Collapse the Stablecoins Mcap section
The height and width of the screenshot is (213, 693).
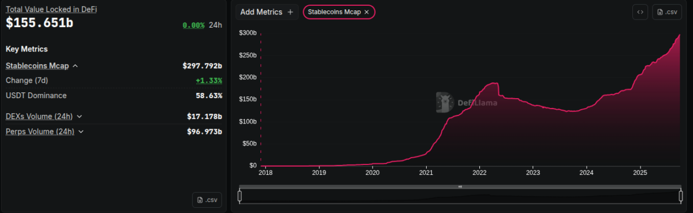pyautogui.click(x=75, y=66)
